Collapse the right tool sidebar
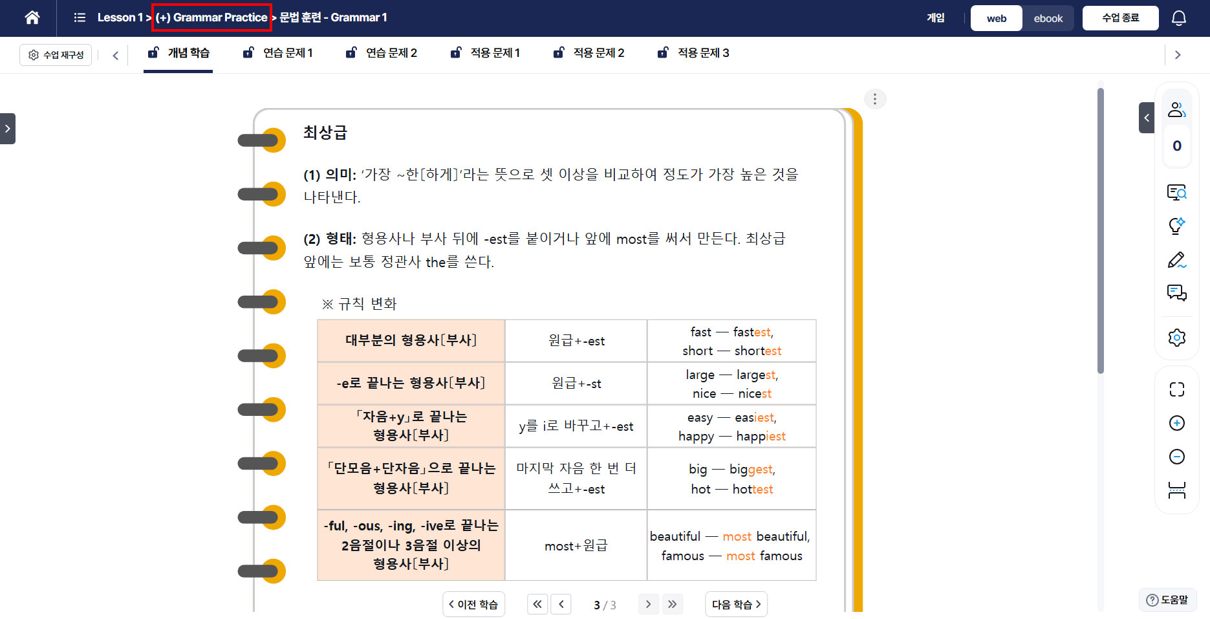The width and height of the screenshot is (1210, 619). (x=1147, y=118)
